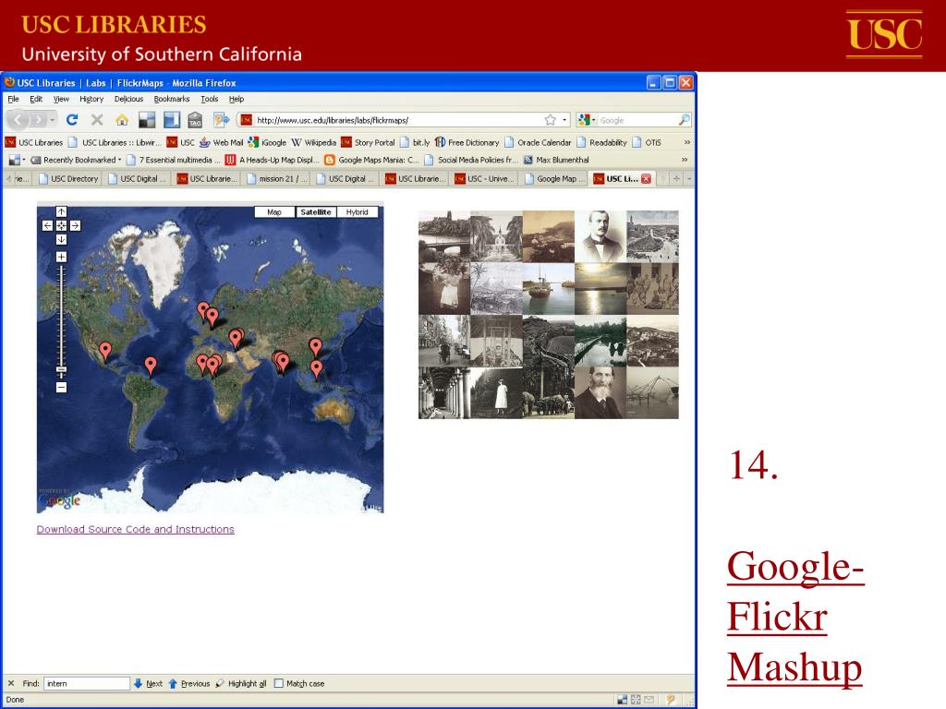Click the Google search box

point(637,120)
